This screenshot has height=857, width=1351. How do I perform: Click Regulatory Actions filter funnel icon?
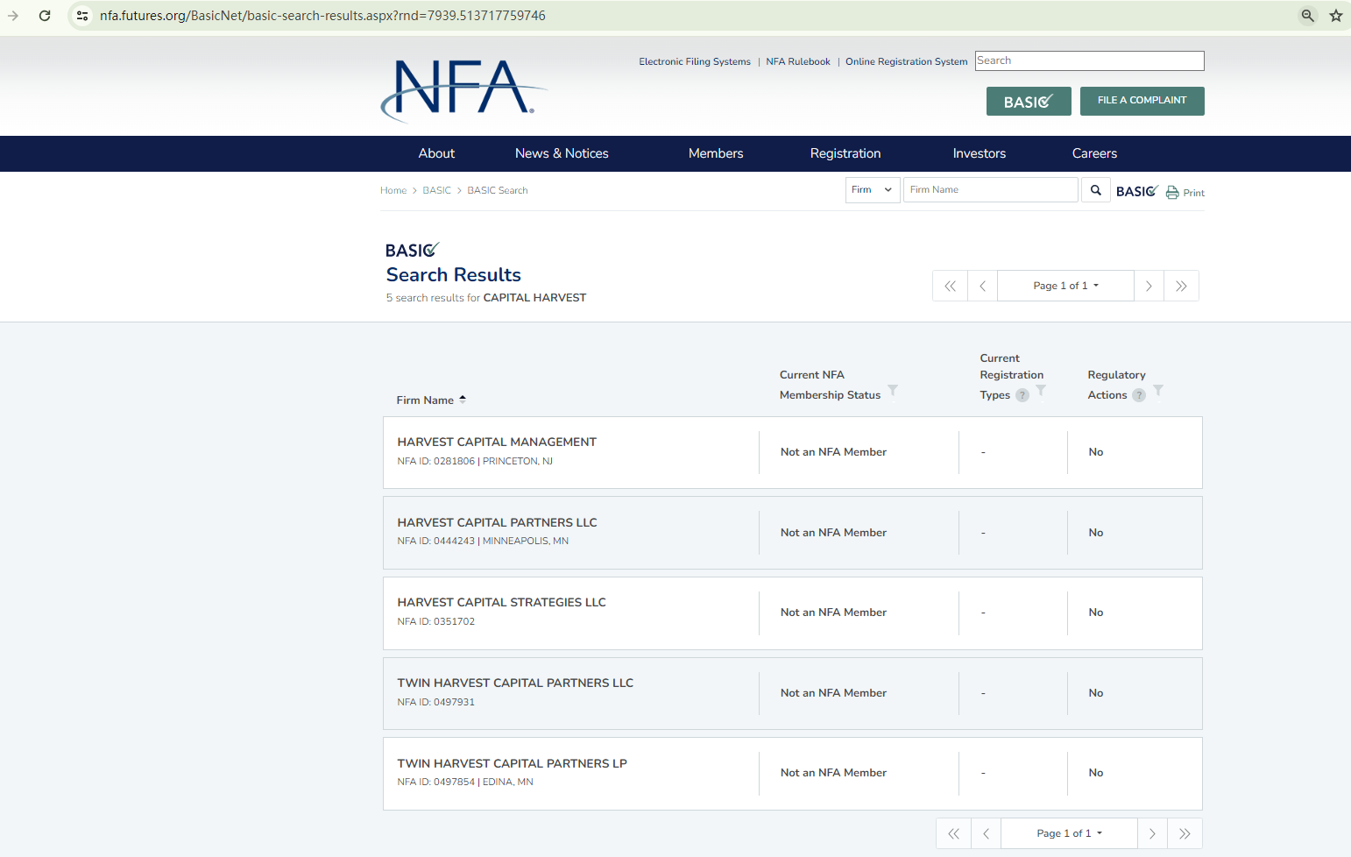1158,390
